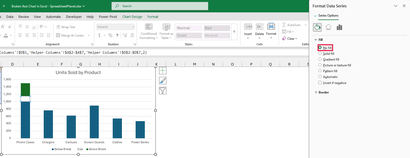
Task: Click the green Above Break bar segment
Action: coord(25,90)
